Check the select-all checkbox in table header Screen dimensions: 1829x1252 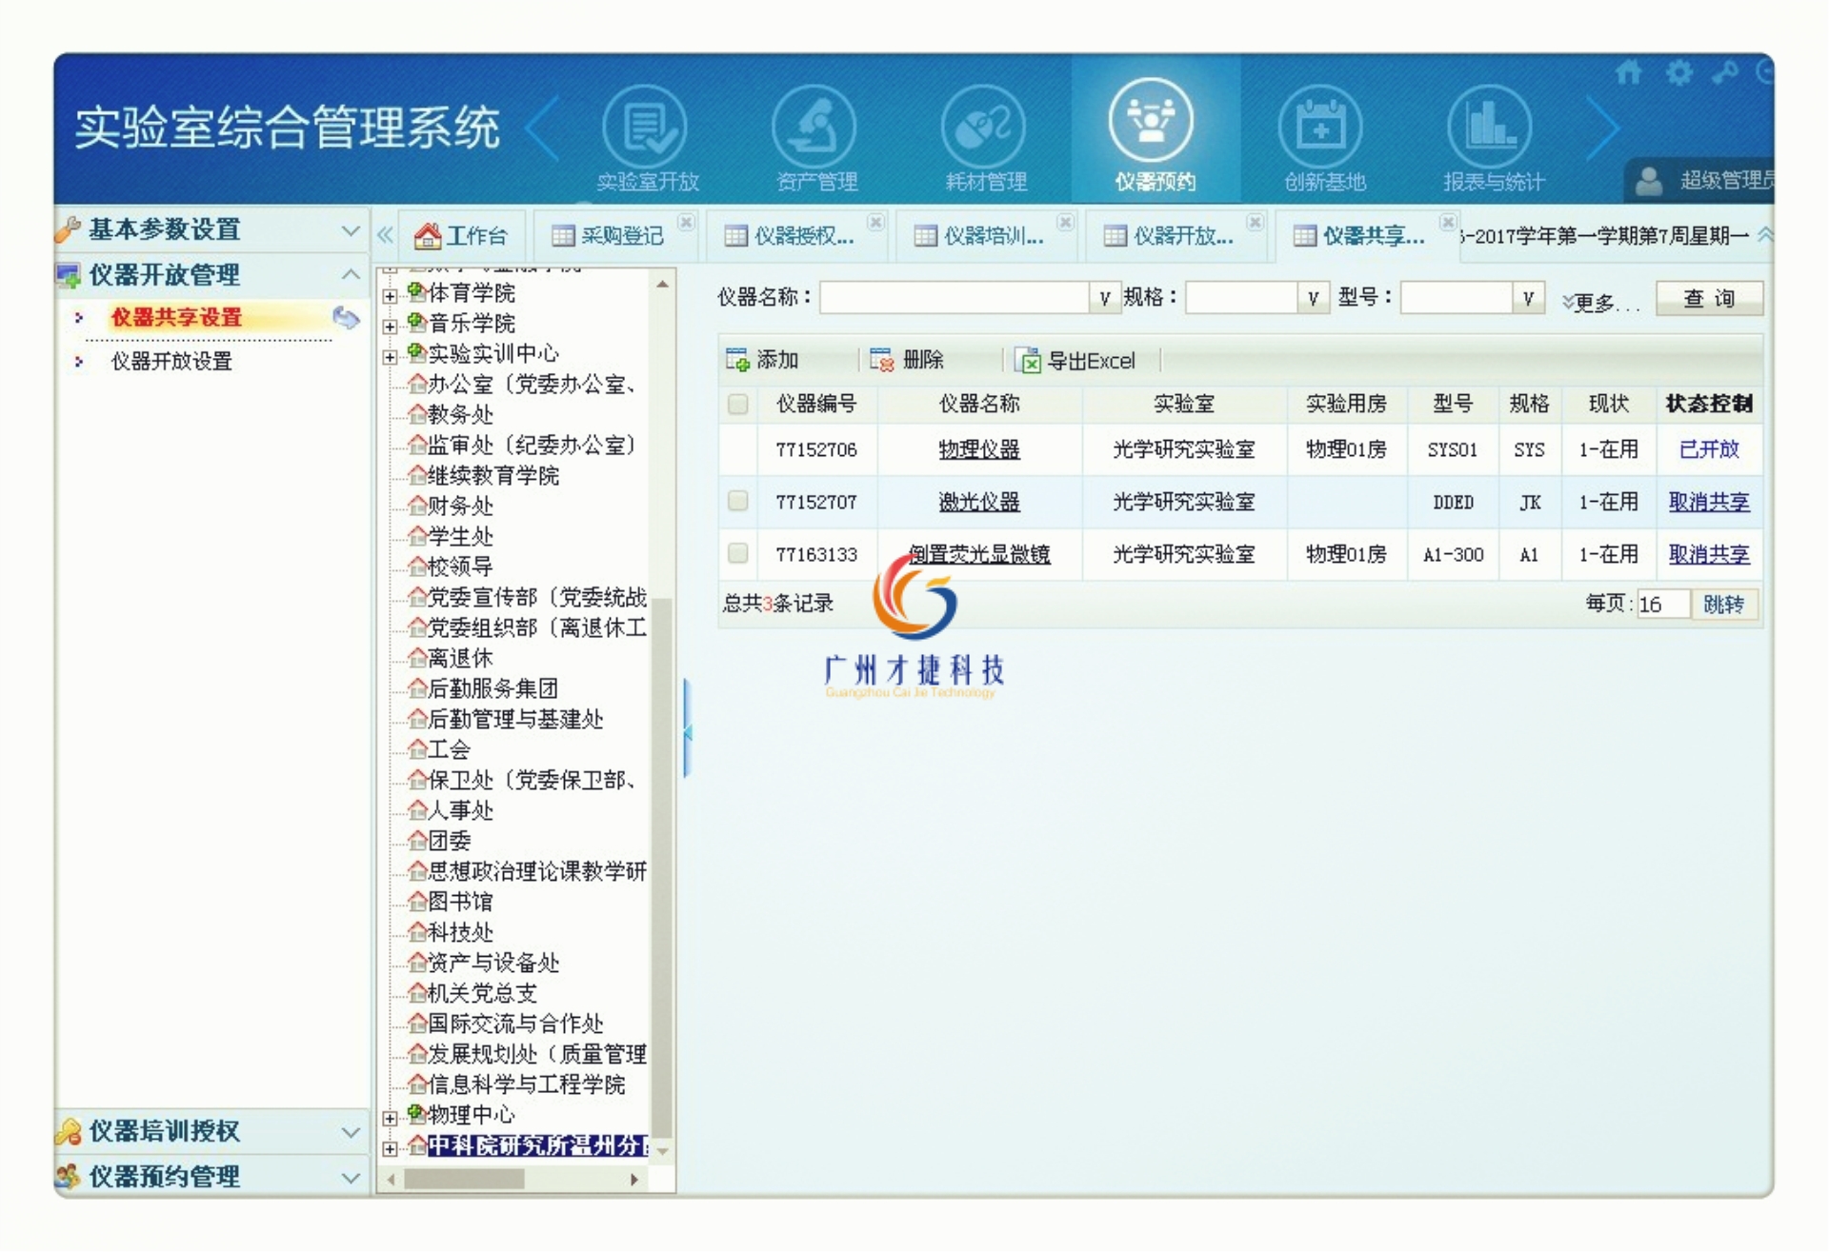(x=737, y=405)
